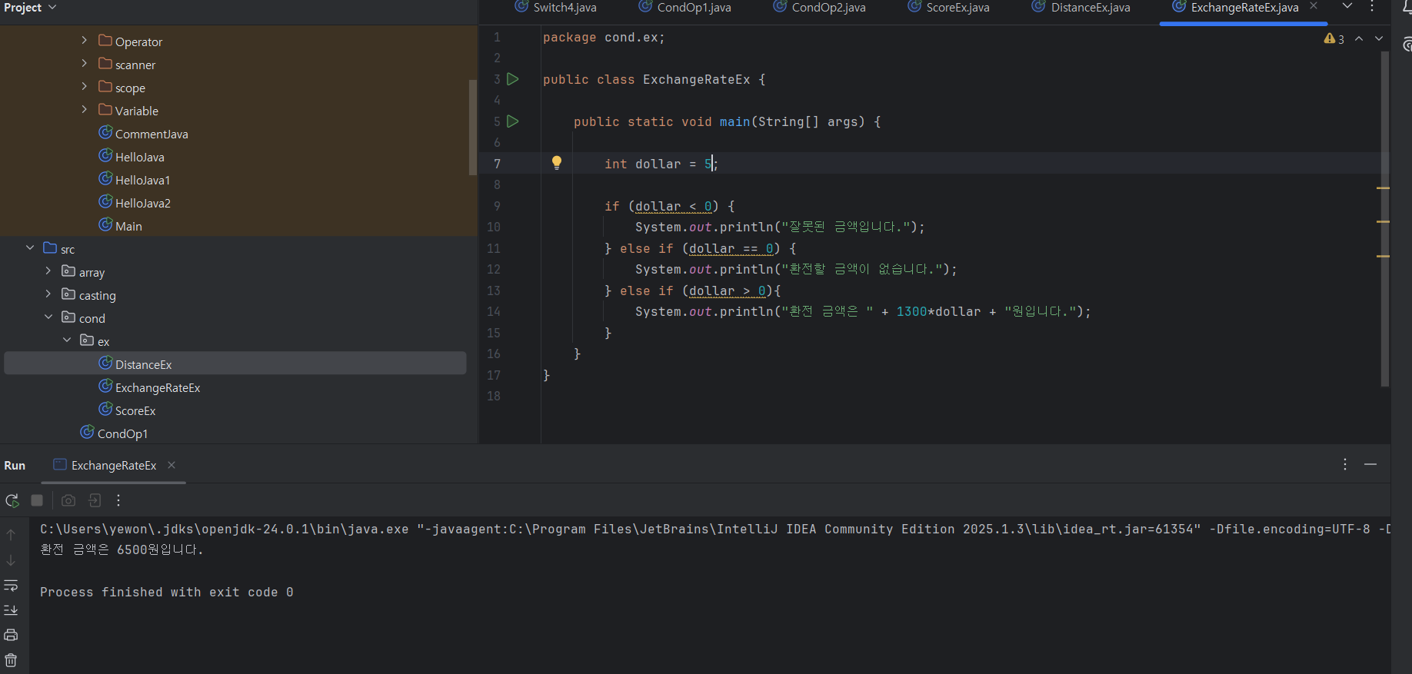Viewport: 1412px width, 674px height.
Task: Open the 3 warnings inspection widget
Action: [x=1334, y=38]
